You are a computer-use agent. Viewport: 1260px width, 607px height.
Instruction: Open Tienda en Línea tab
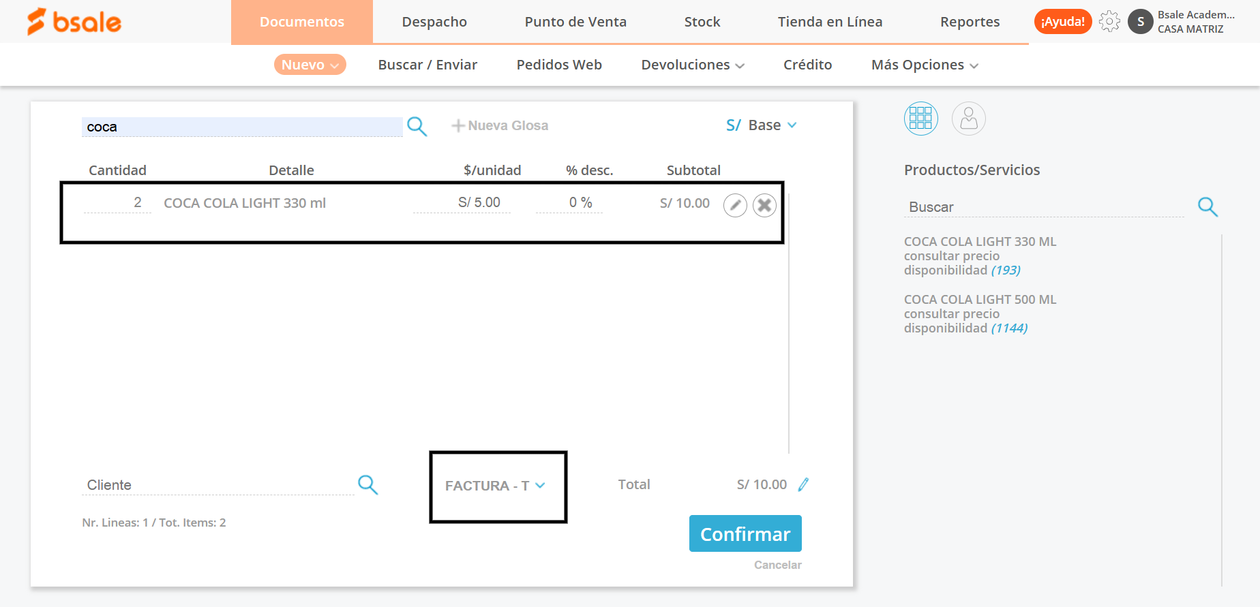coord(830,22)
